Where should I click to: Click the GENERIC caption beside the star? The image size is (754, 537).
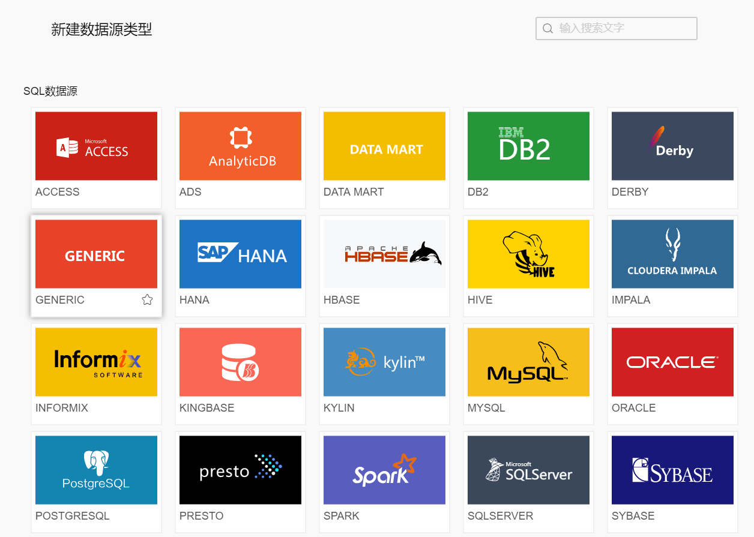coord(60,300)
